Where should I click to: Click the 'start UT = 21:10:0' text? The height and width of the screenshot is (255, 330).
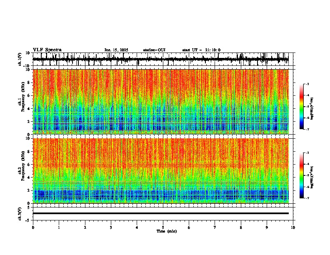tap(201, 50)
